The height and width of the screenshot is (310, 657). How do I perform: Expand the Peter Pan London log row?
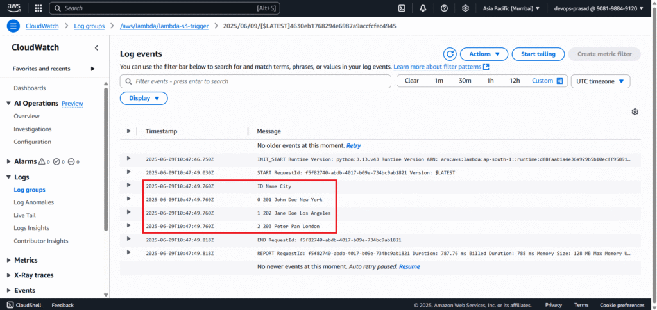(128, 225)
